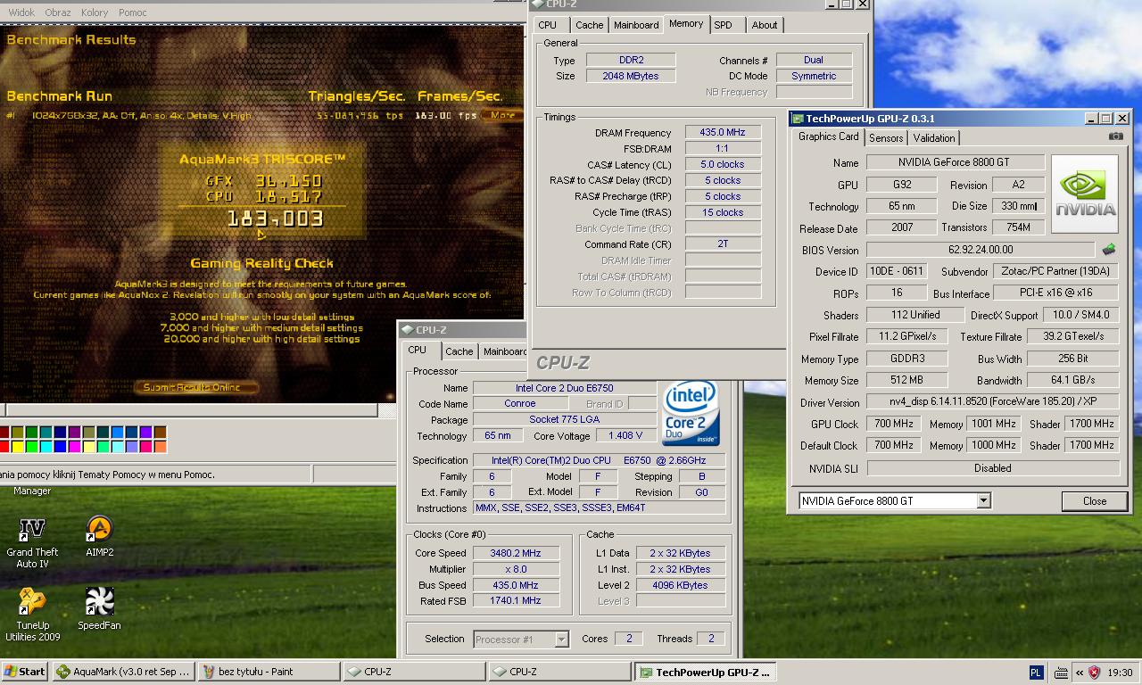1142x685 pixels.
Task: Select Cache tab in lower CPU-Z window
Action: (x=459, y=351)
